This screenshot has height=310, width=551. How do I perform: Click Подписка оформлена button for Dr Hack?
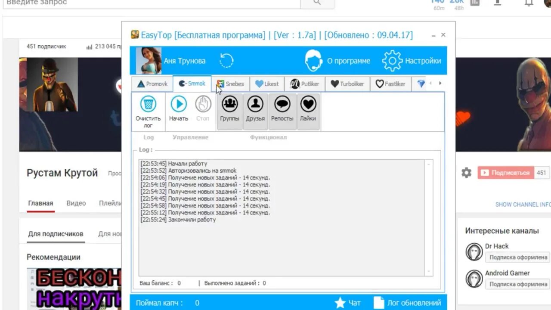coord(518,257)
